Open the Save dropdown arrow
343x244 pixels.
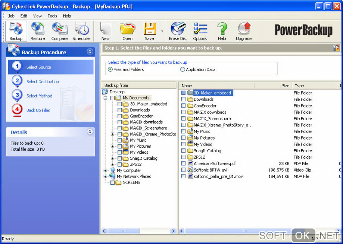[x=162, y=31]
